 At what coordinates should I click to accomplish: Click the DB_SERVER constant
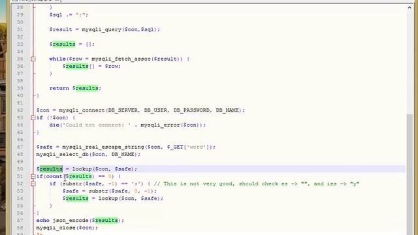123,110
